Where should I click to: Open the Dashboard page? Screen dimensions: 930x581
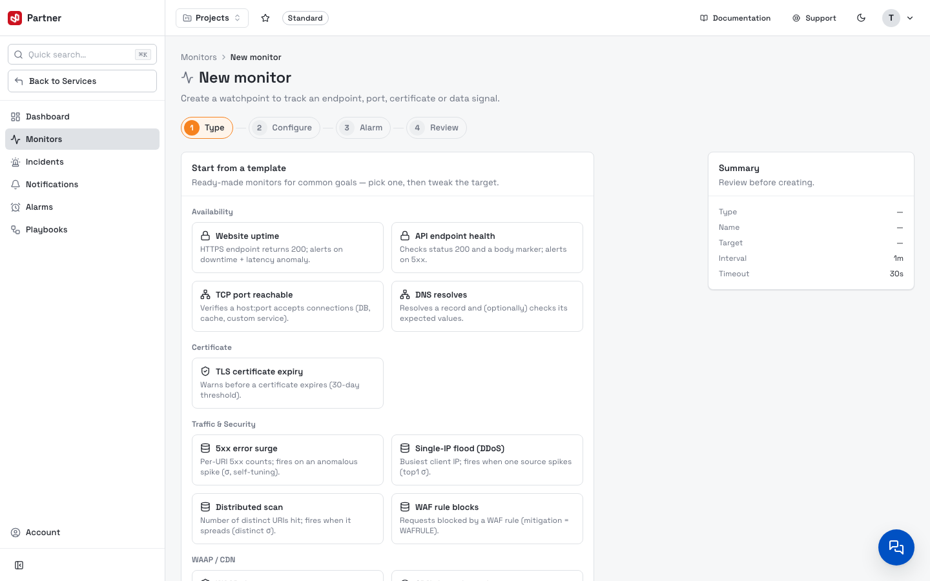tap(82, 117)
